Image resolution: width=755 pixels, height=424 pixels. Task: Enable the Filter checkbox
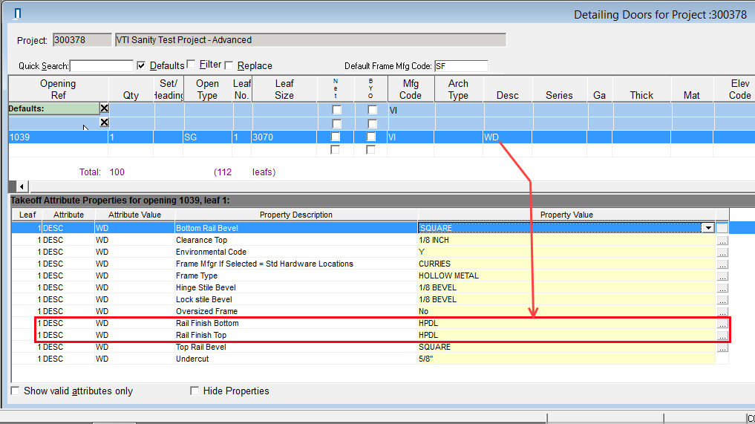tap(191, 64)
